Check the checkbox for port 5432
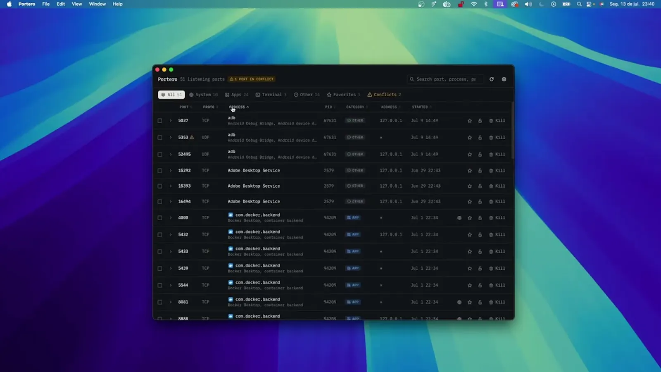This screenshot has width=661, height=372. (160, 235)
